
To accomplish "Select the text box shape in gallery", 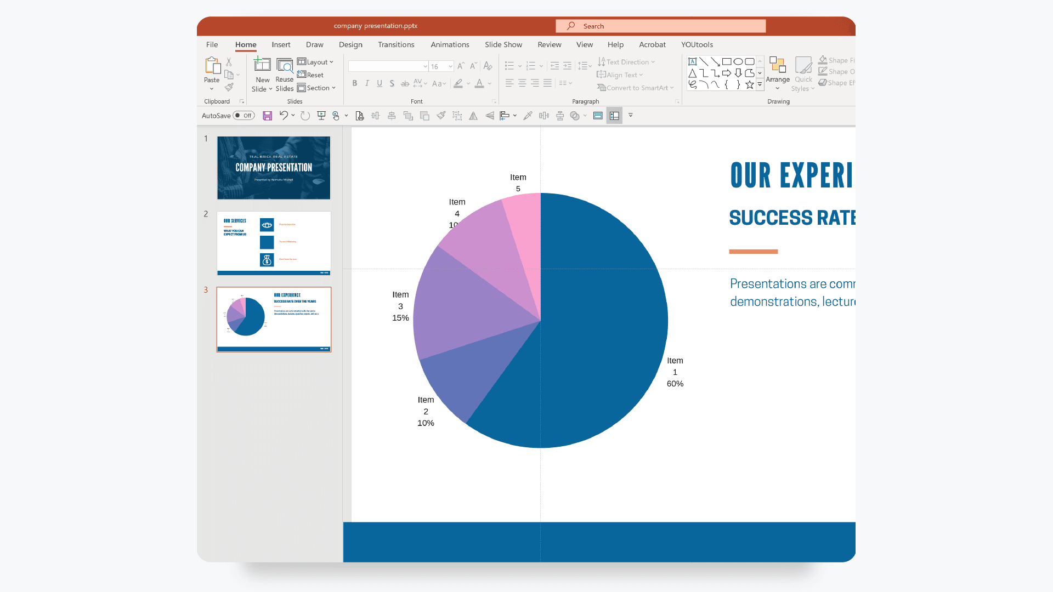I will coord(693,61).
